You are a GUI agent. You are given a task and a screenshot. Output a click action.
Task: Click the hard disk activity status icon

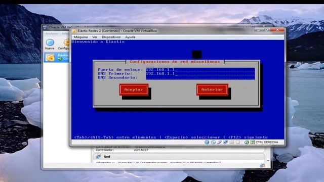click(x=207, y=142)
